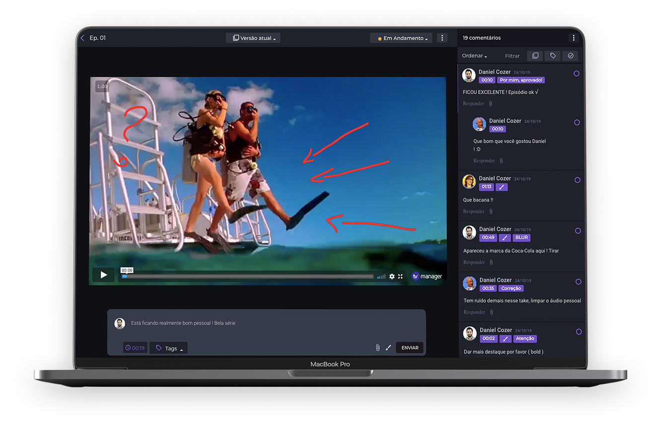Select the drawing pen icon next to ENVIAR
Image resolution: width=660 pixels, height=430 pixels.
389,347
